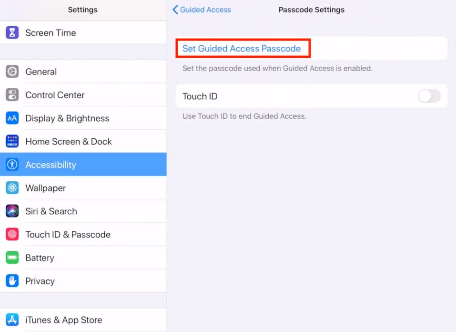Choose Siri & Search in the sidebar

(x=83, y=211)
